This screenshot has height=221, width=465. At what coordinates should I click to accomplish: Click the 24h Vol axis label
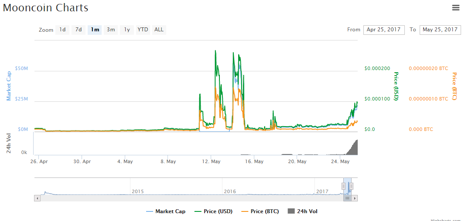[x=9, y=144]
